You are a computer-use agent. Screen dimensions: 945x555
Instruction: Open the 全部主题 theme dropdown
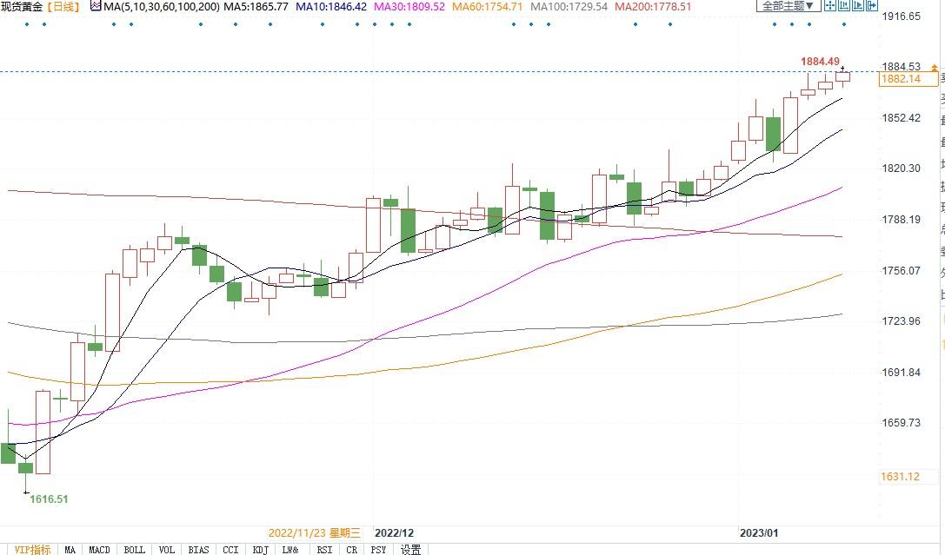(789, 6)
